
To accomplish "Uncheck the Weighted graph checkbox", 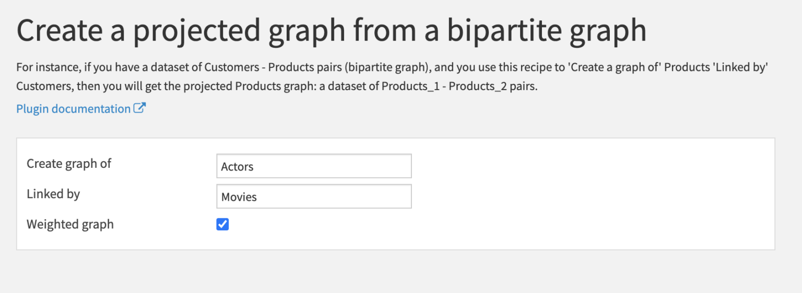I will coord(222,225).
